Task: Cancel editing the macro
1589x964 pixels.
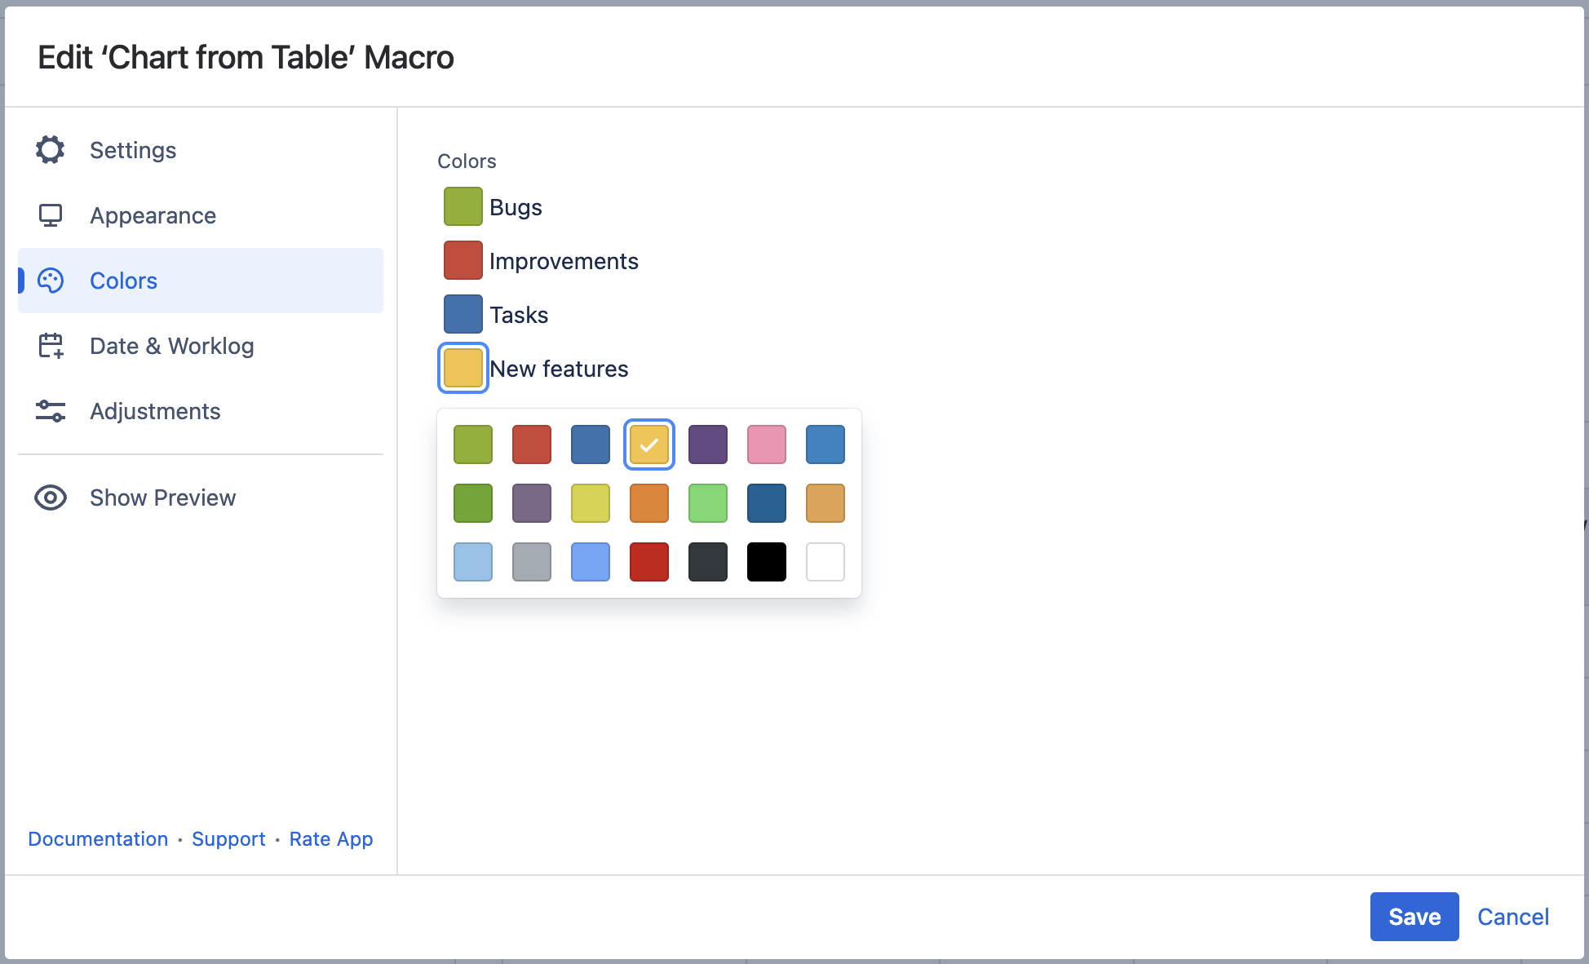Action: point(1512,917)
